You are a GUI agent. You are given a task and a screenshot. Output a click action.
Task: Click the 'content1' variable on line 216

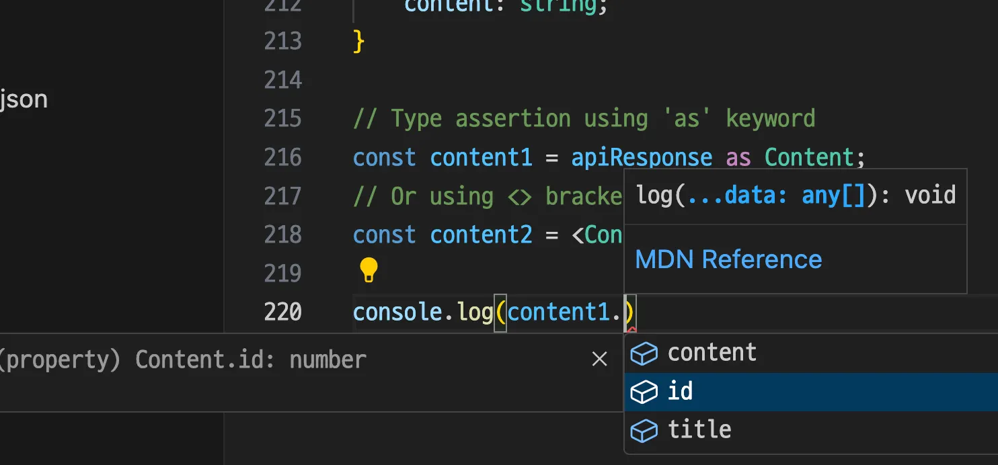point(481,157)
